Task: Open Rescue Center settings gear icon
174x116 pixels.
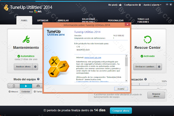Action: pyautogui.click(x=159, y=67)
